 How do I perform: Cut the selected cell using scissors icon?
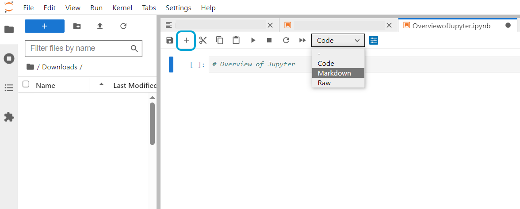[203, 40]
